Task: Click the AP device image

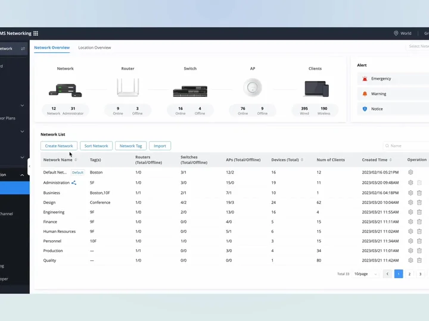Action: (x=253, y=87)
